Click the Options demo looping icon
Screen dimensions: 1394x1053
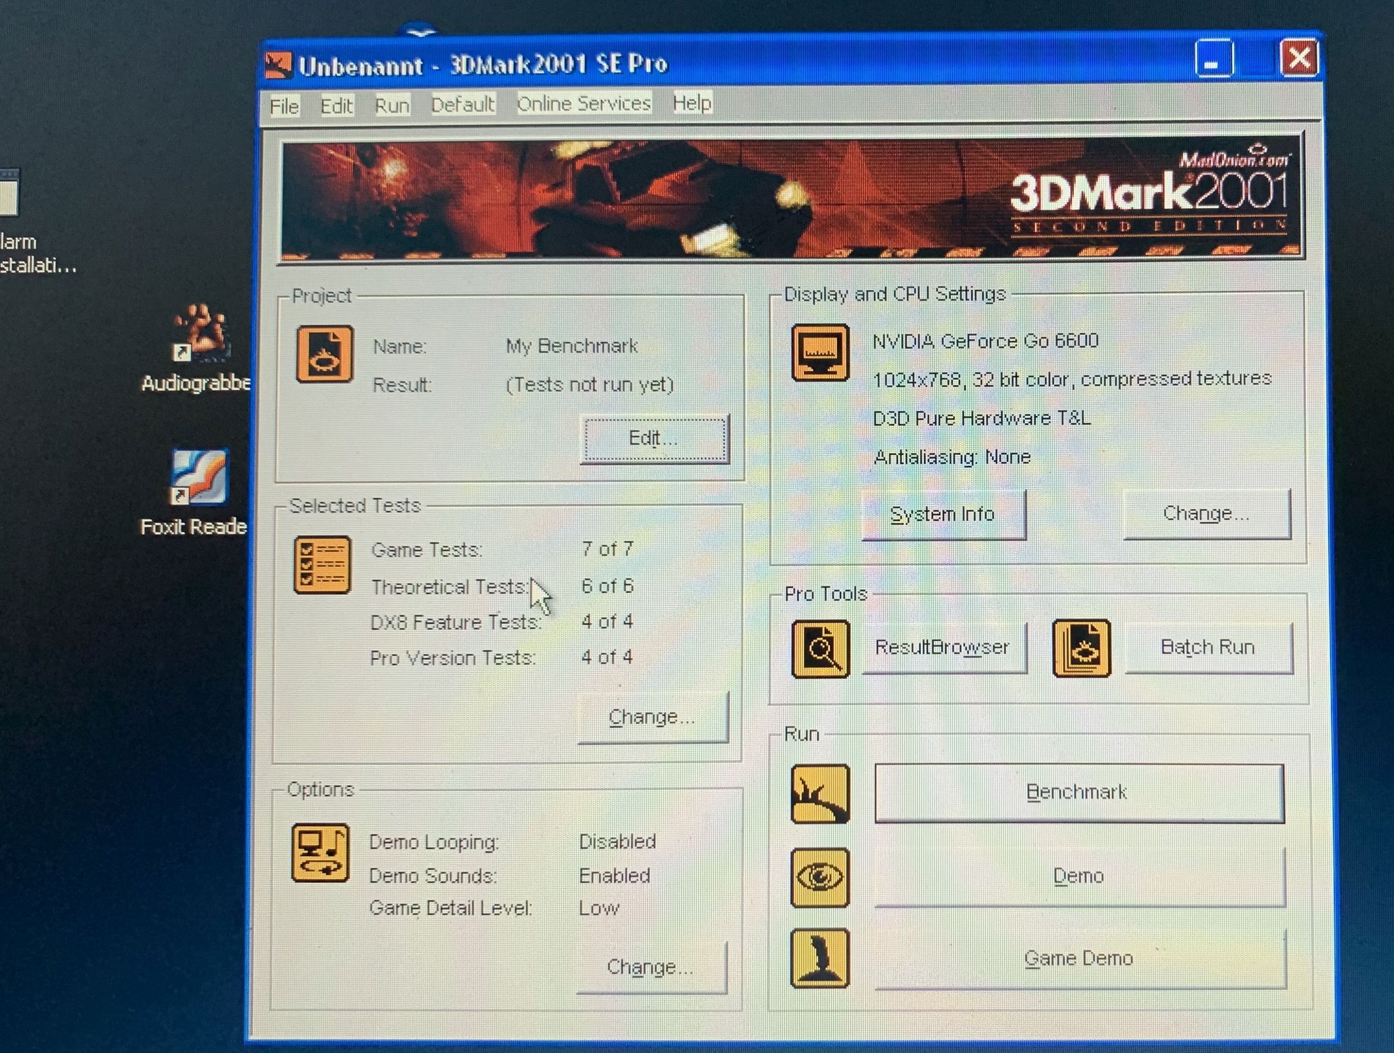point(320,853)
